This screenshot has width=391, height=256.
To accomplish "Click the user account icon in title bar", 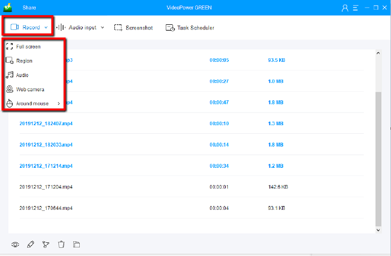I will (345, 8).
